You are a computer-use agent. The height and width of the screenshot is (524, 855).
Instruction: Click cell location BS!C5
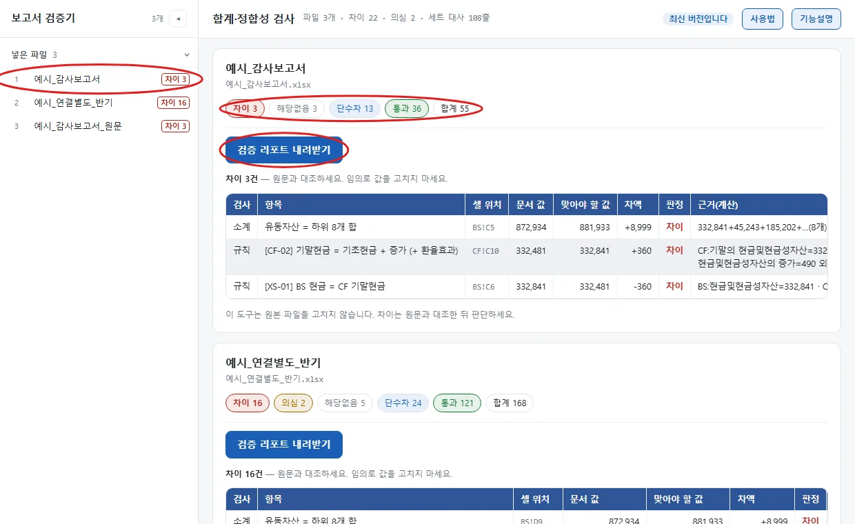(483, 228)
